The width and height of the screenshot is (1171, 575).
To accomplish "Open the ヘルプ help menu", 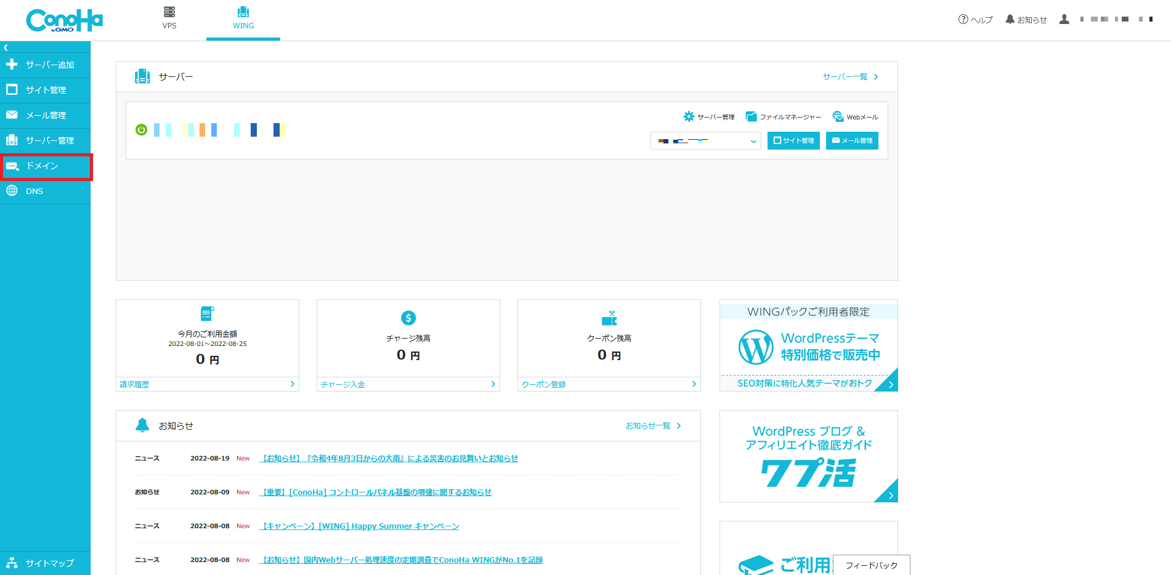I will click(975, 20).
